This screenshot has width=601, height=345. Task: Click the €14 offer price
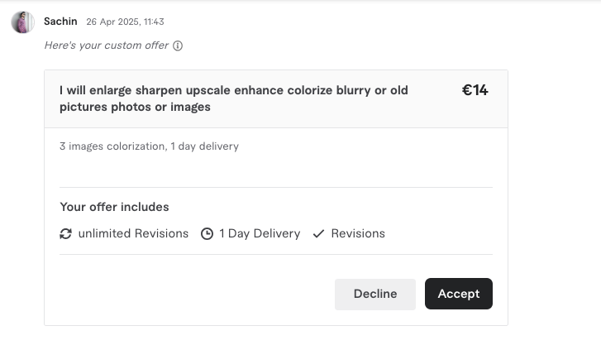coord(475,90)
